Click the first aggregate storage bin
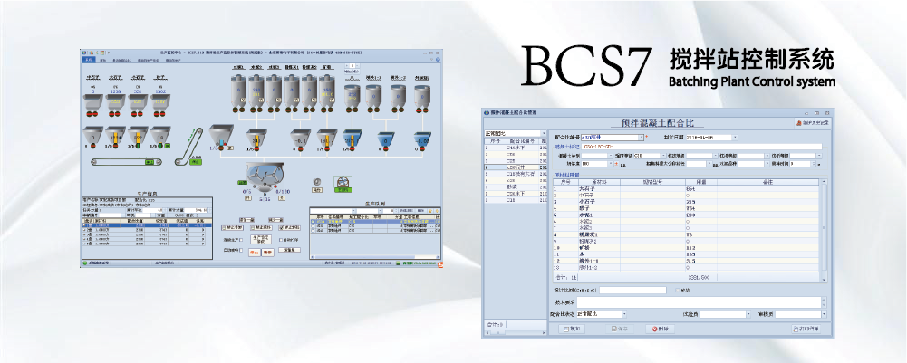 tap(92, 103)
